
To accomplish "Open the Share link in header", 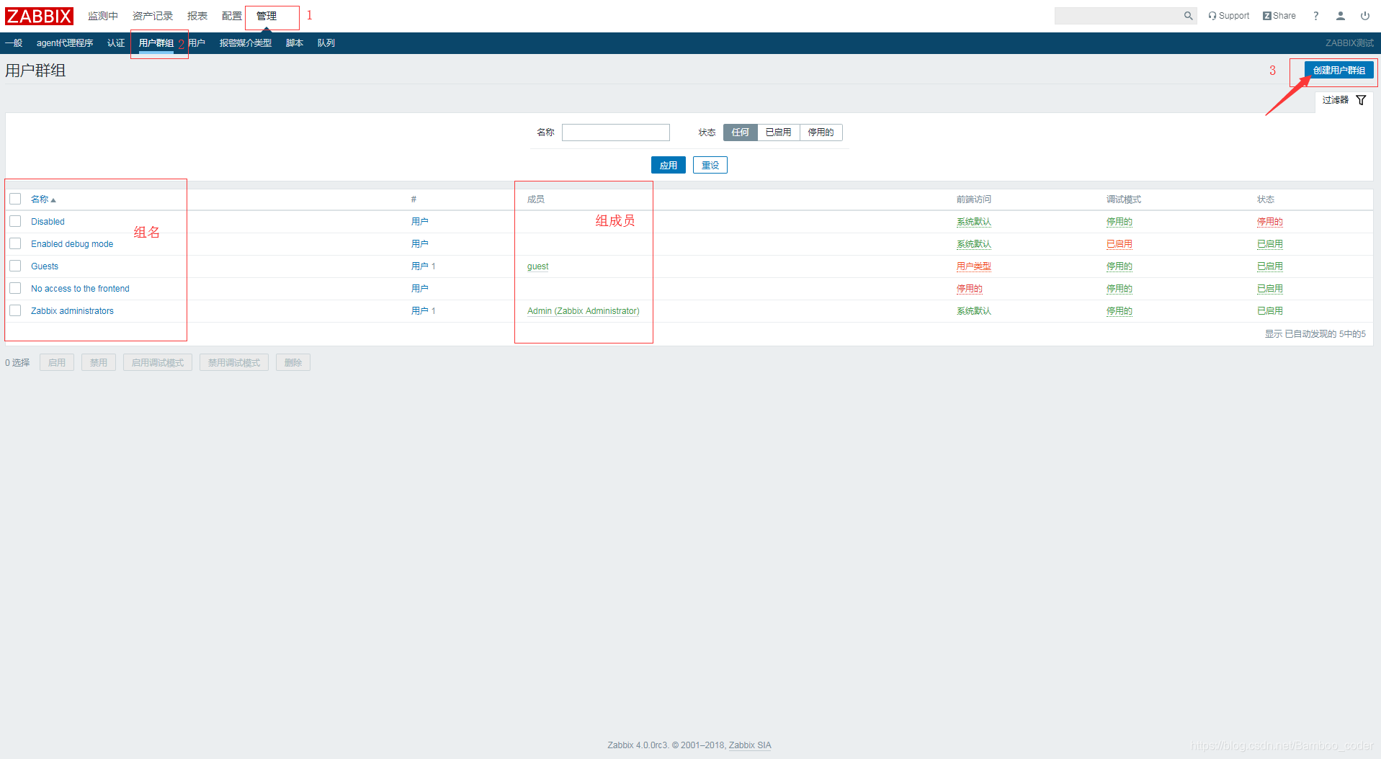I will [1279, 16].
